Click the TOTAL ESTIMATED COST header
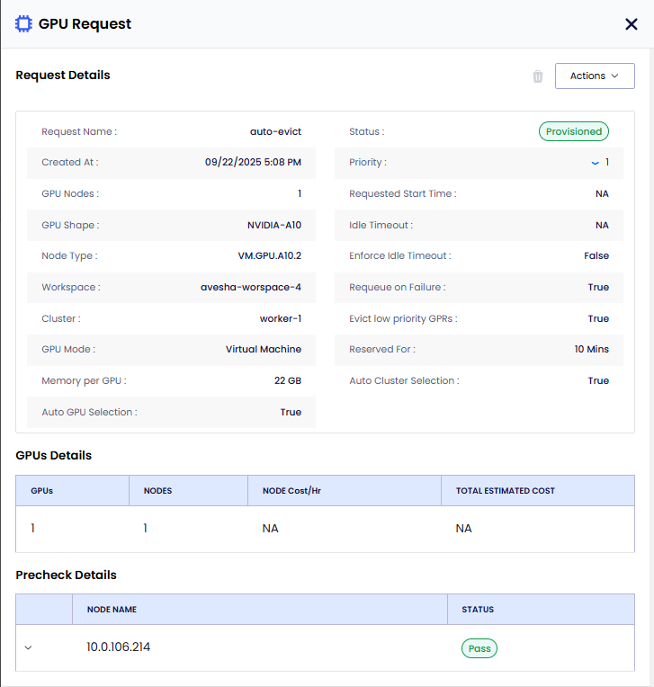This screenshot has height=687, width=654. coord(505,491)
